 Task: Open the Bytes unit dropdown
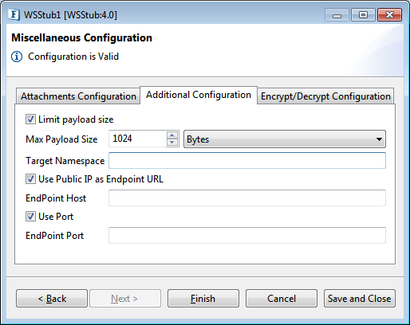point(285,139)
